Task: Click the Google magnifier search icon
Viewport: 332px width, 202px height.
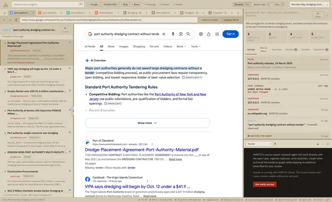Action: click(x=188, y=34)
